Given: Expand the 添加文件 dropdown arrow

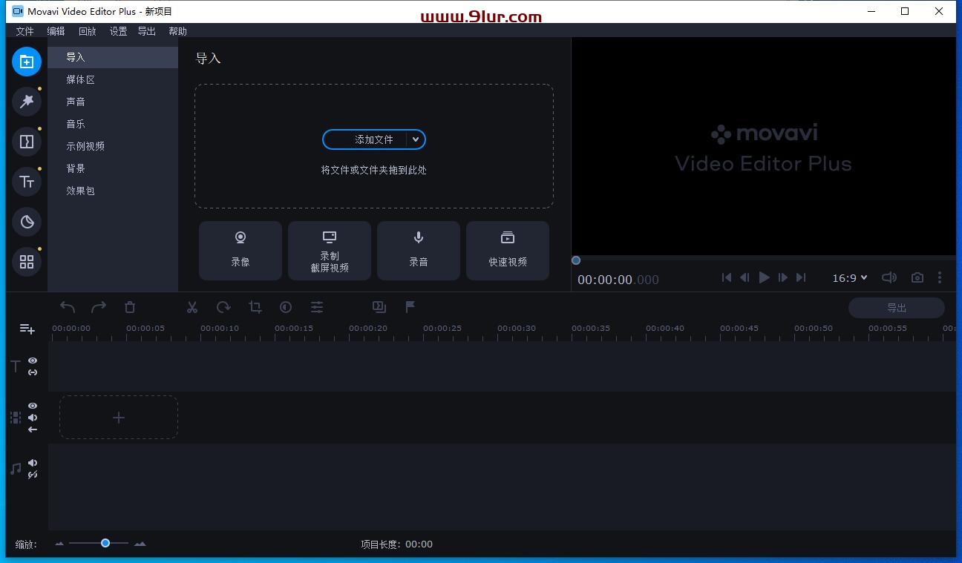Looking at the screenshot, I should 416,139.
